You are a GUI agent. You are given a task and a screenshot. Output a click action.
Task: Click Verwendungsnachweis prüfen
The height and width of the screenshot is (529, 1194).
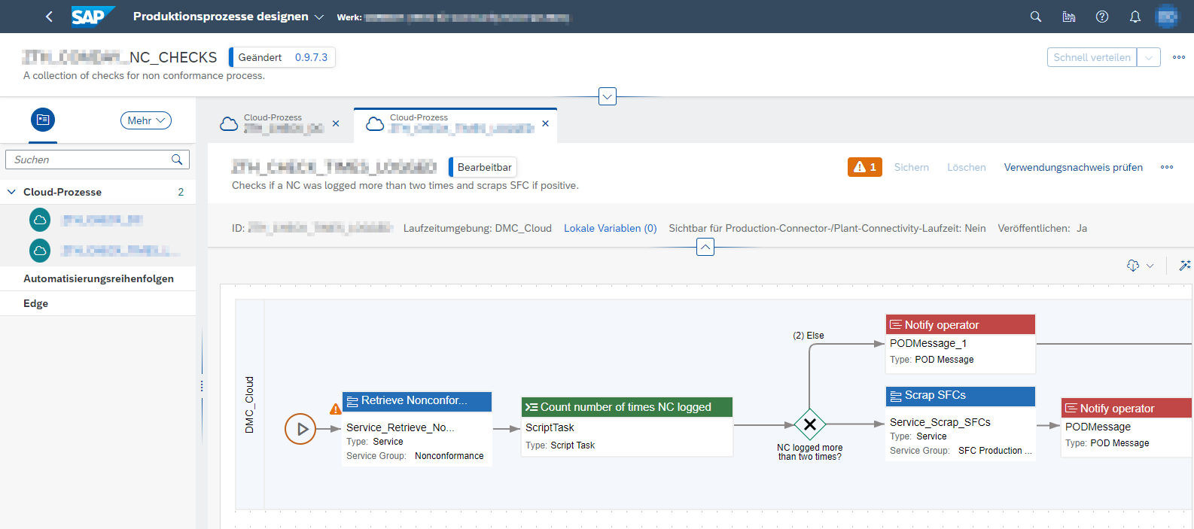(x=1073, y=167)
